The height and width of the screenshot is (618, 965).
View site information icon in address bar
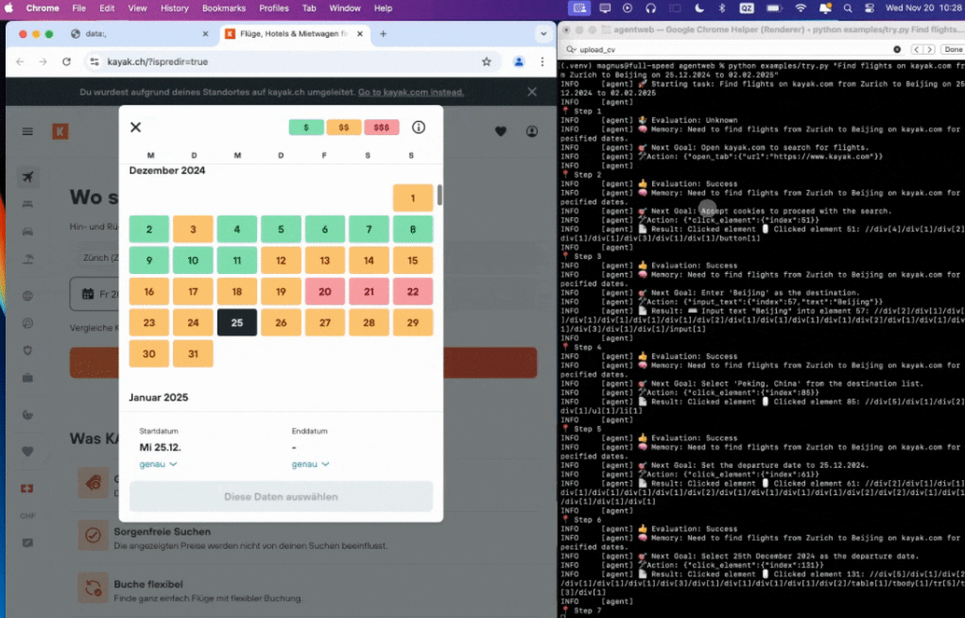pos(95,61)
